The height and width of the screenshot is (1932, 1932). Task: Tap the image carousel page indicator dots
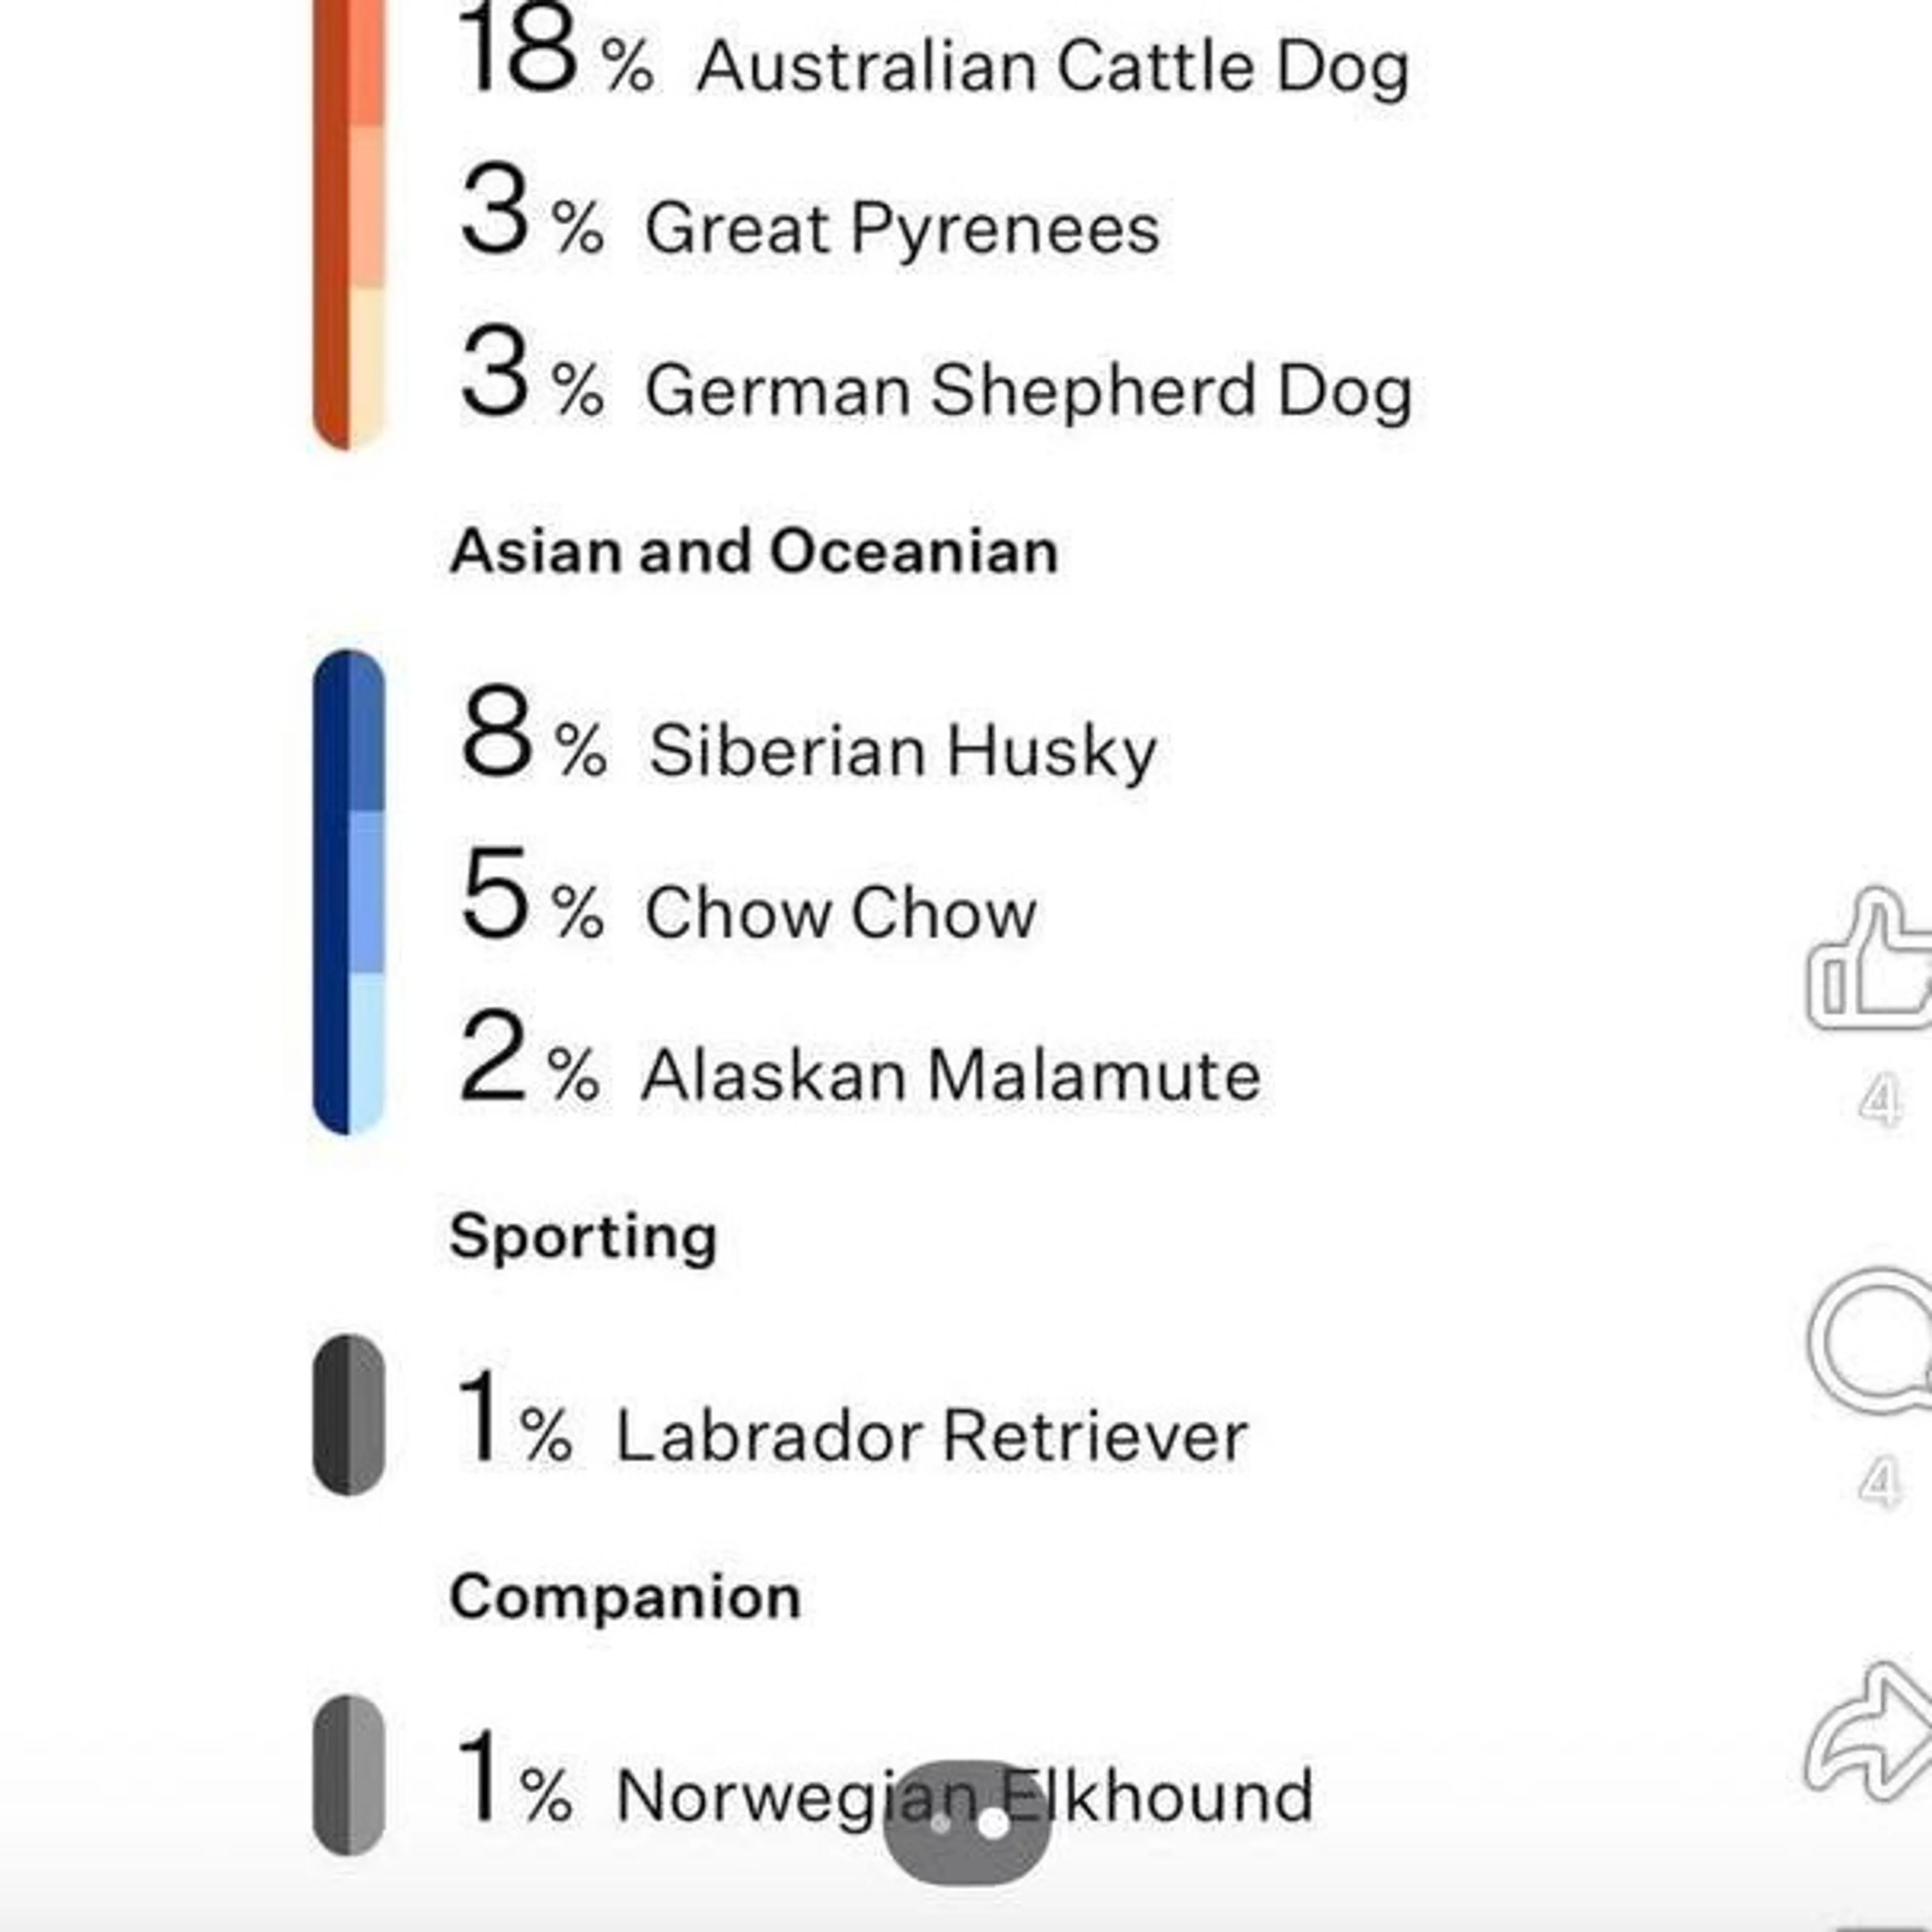click(966, 1823)
